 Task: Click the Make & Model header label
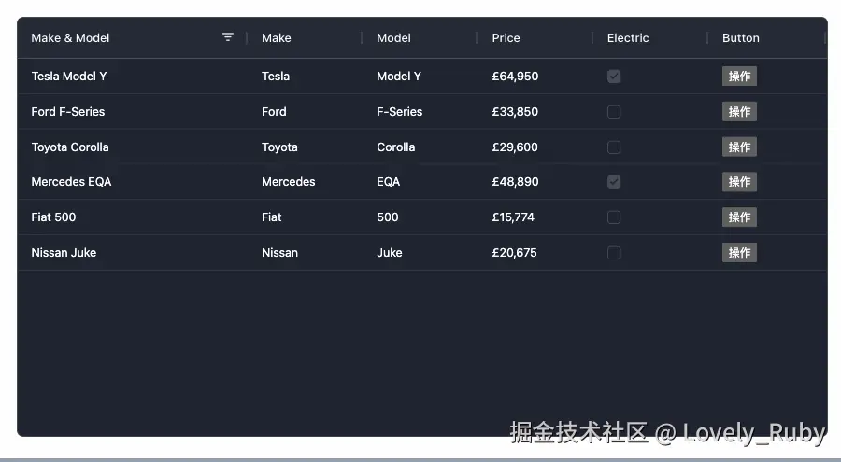[70, 38]
